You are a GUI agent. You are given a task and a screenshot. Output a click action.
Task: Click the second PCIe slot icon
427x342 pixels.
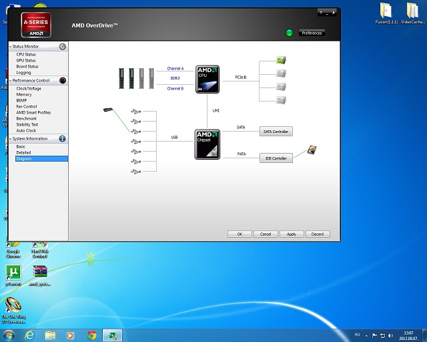[281, 73]
